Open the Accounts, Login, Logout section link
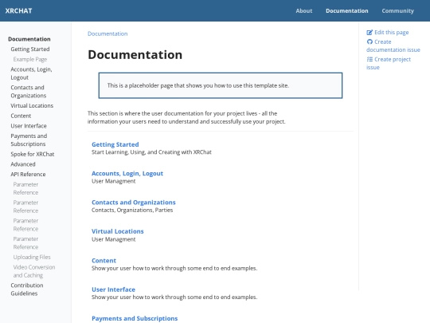 [127, 174]
